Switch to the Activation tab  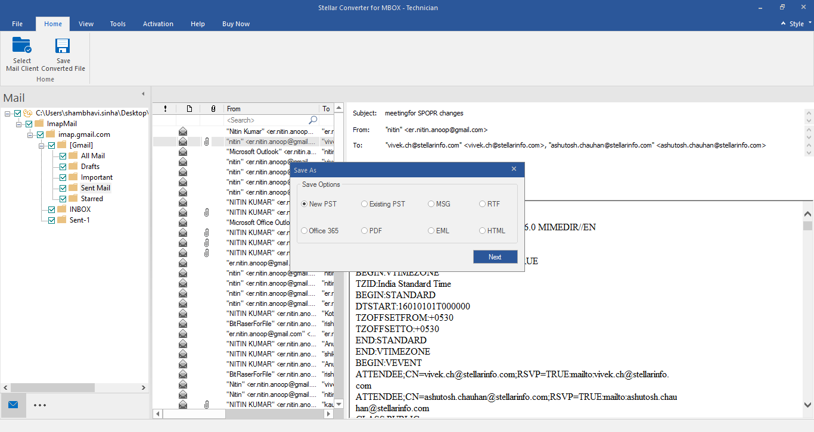coord(158,24)
